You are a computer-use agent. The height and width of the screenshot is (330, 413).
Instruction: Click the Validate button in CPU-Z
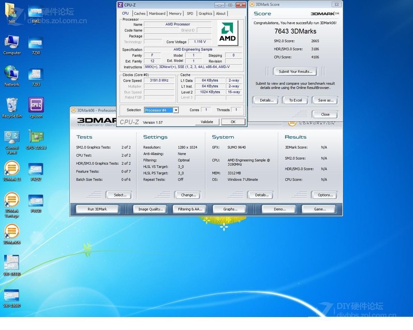[207, 122]
